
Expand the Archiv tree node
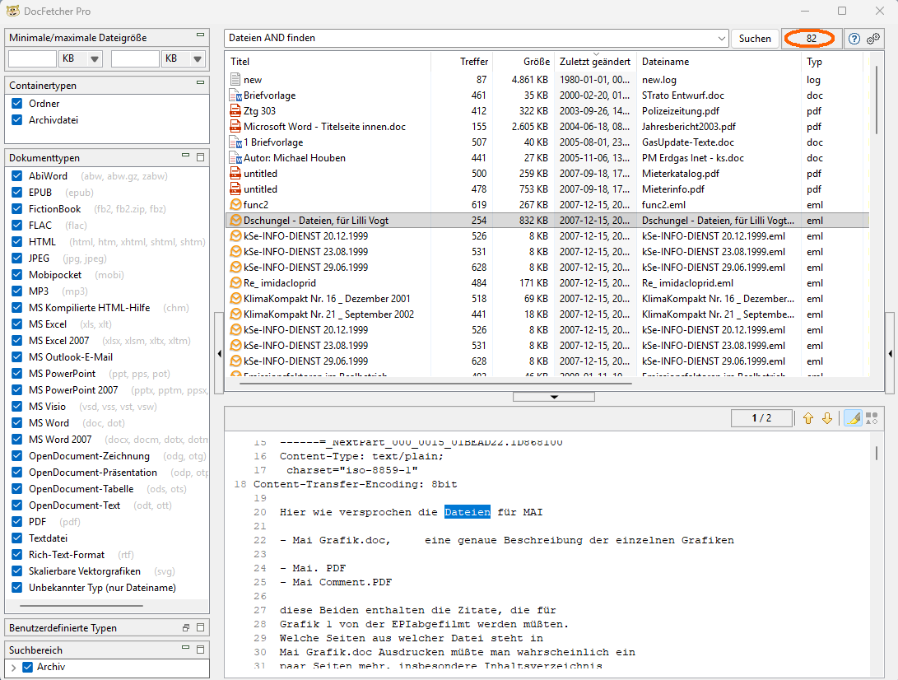coord(14,668)
